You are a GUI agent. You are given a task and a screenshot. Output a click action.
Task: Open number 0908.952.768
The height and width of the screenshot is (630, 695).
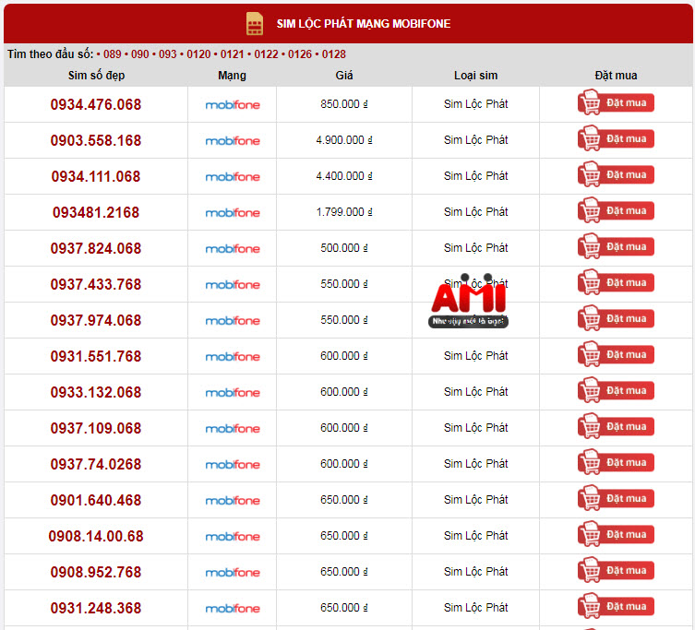click(96, 572)
